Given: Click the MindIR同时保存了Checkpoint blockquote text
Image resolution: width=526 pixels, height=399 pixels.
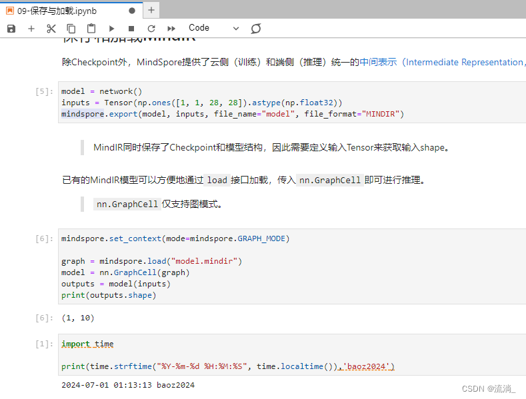Looking at the screenshot, I should [271, 147].
